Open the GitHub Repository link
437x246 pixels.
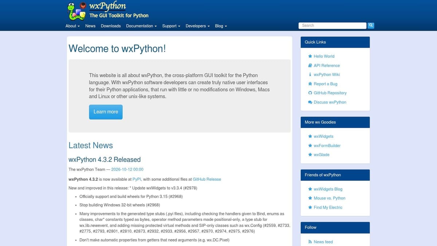click(330, 93)
